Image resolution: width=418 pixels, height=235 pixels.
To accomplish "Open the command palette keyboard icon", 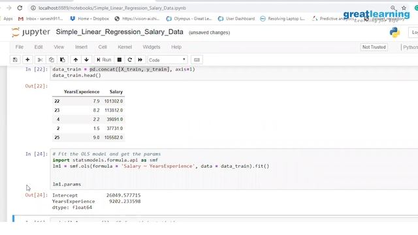I will point(197,59).
